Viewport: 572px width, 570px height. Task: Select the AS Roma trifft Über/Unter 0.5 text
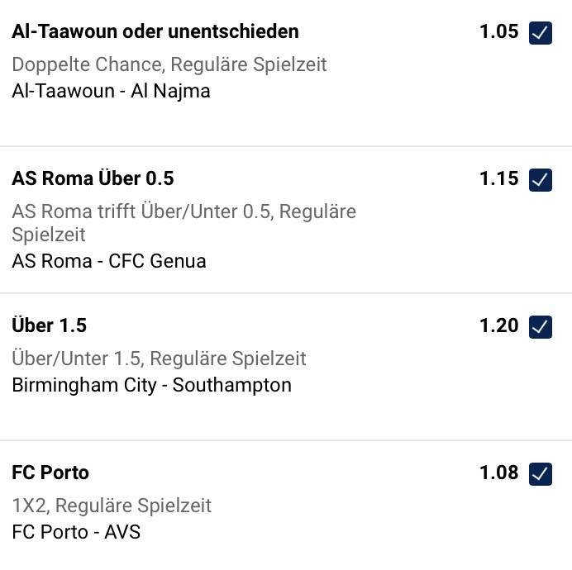point(184,211)
